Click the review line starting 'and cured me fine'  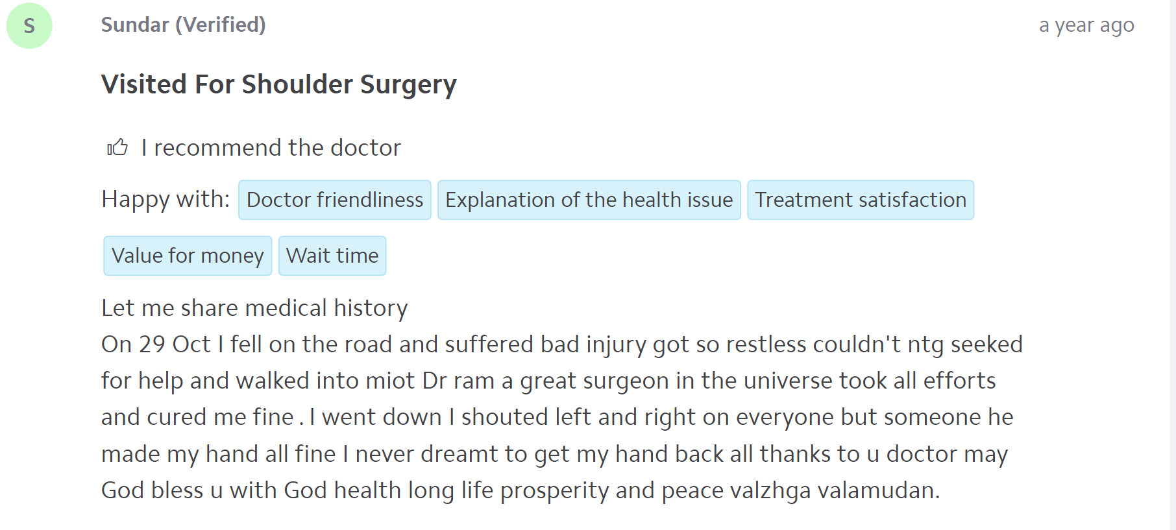click(x=557, y=417)
